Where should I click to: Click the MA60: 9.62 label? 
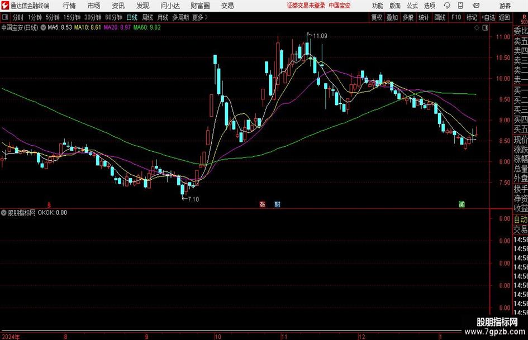point(147,27)
